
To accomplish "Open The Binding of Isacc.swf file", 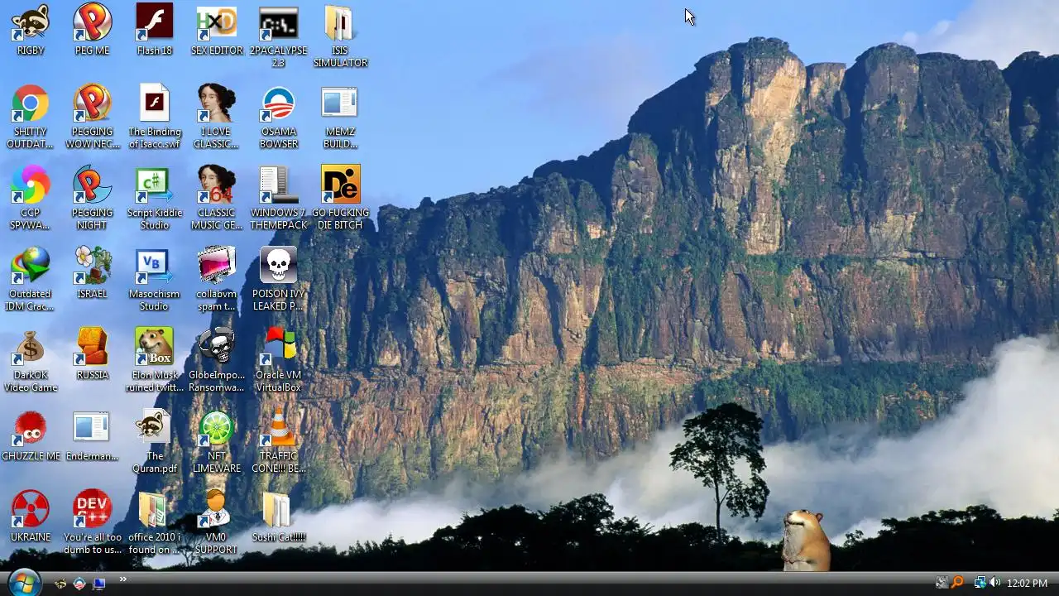I will coord(155,103).
